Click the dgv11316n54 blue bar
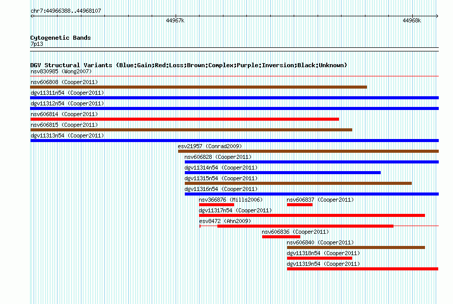453x304 pixels. coord(312,194)
